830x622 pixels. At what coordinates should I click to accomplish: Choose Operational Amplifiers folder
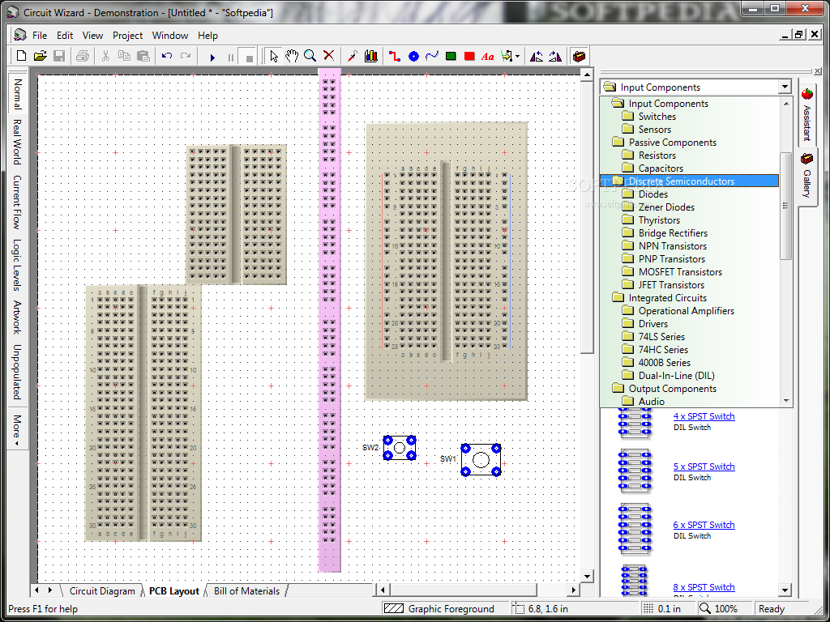[686, 311]
